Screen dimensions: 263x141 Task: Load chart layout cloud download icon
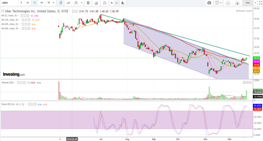pos(228,3)
